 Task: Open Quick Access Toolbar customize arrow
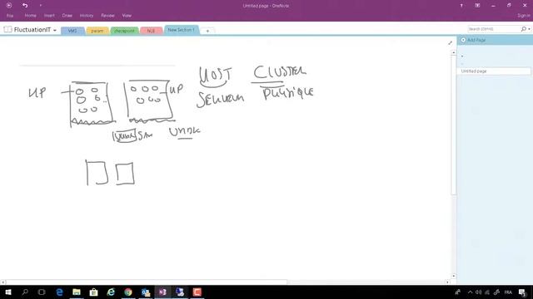(41, 6)
